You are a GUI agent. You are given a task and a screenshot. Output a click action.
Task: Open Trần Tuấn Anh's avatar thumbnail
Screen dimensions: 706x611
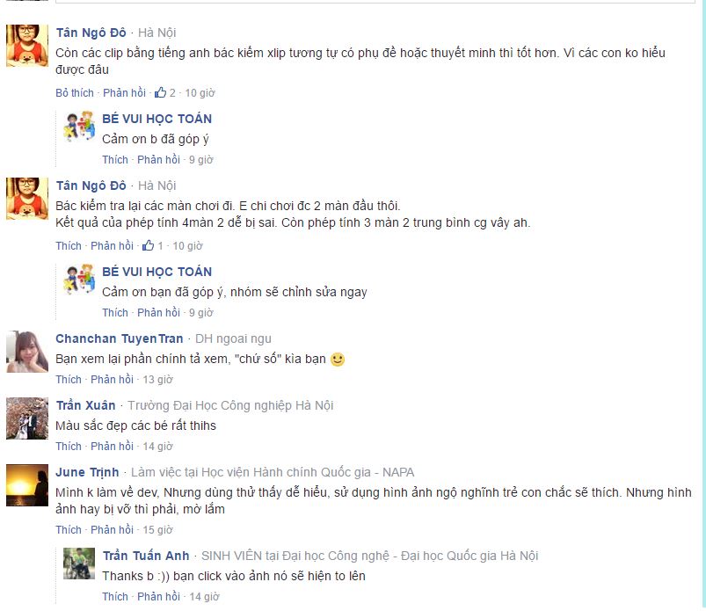coord(79,564)
